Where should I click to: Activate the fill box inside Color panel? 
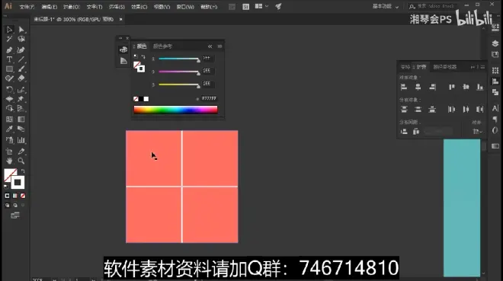(x=137, y=65)
